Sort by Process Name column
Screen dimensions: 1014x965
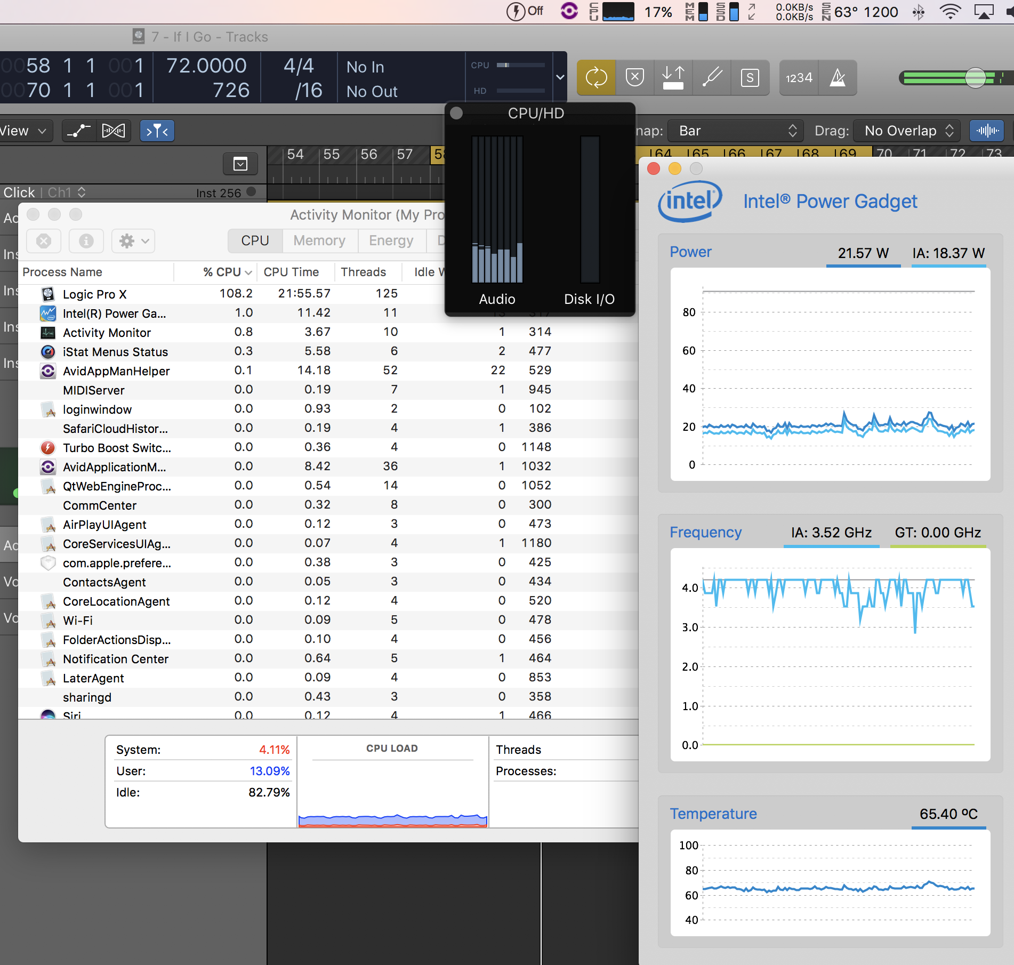pyautogui.click(x=96, y=272)
